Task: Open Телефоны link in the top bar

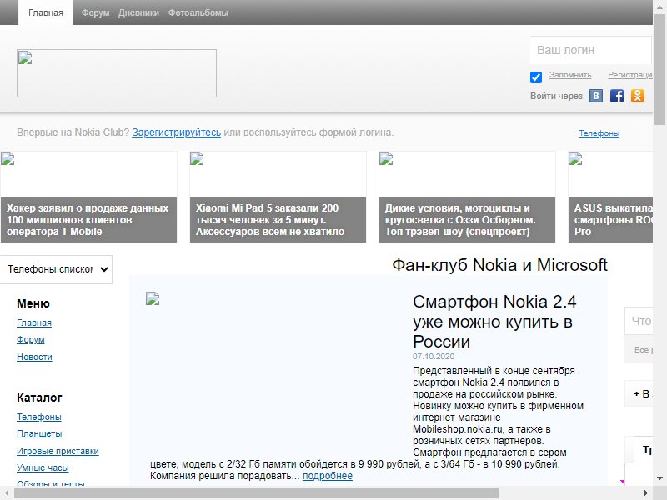Action: 599,133
